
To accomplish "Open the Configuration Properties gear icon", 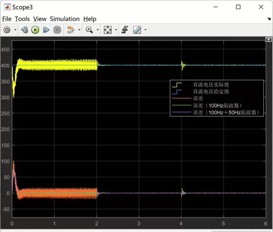I will pyautogui.click(x=7, y=30).
